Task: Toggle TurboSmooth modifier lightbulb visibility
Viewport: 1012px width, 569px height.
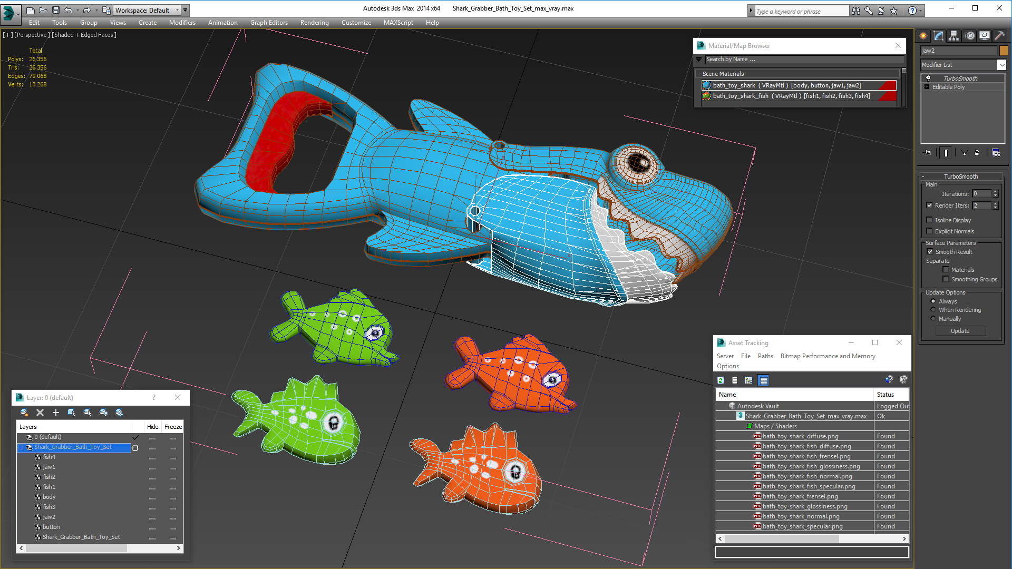Action: pyautogui.click(x=928, y=78)
